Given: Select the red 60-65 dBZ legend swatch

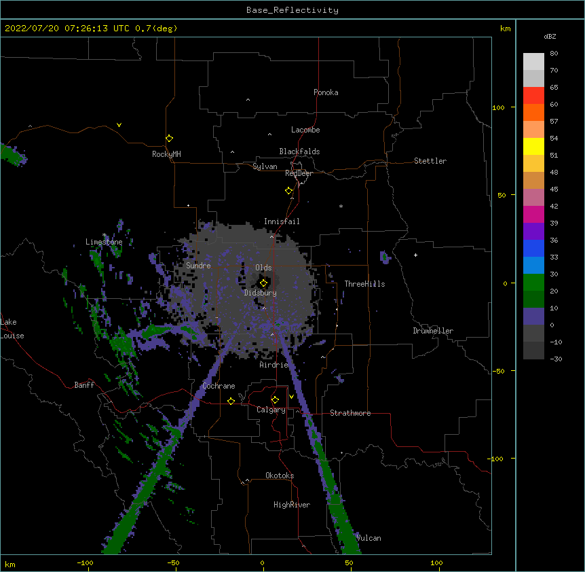Looking at the screenshot, I should coord(533,95).
